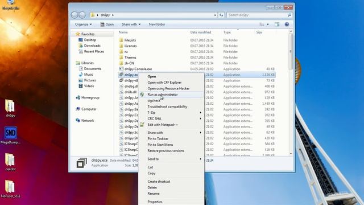Viewport: 364px width, 205px height.
Task: Expand the CRC SHA submenu
Action: coord(171,118)
